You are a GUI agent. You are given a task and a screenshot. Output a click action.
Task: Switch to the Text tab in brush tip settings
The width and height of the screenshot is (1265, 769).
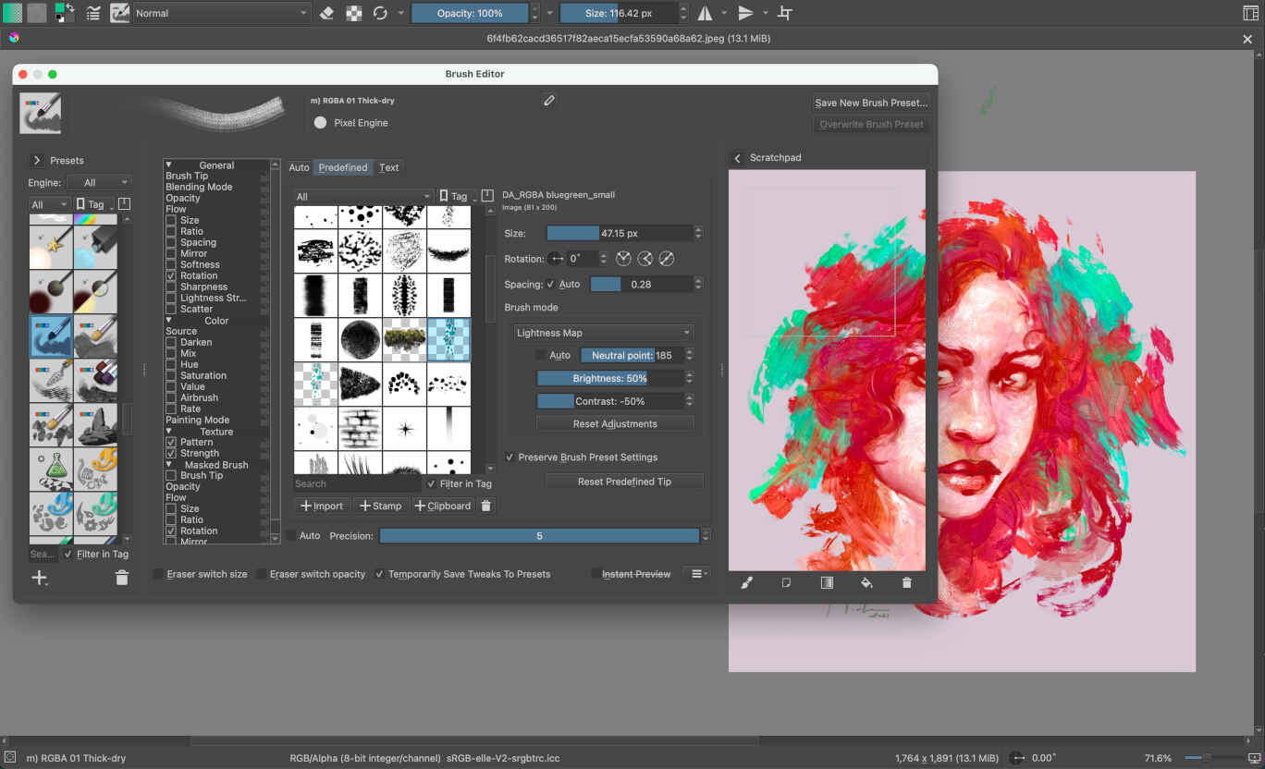point(388,167)
